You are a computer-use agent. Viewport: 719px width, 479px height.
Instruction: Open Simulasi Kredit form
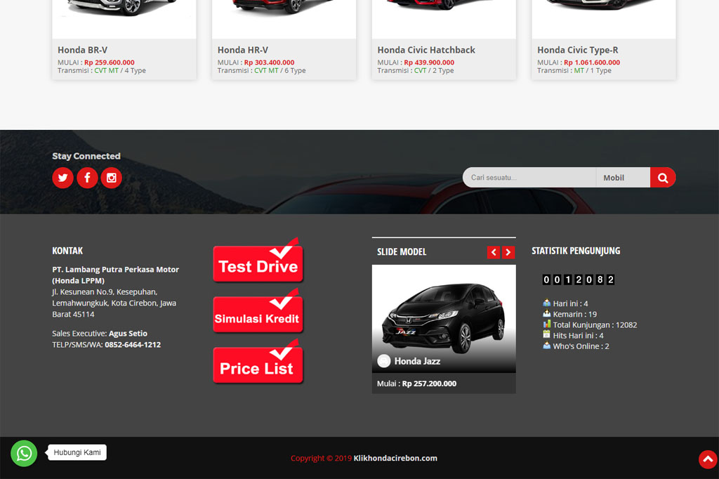258,310
